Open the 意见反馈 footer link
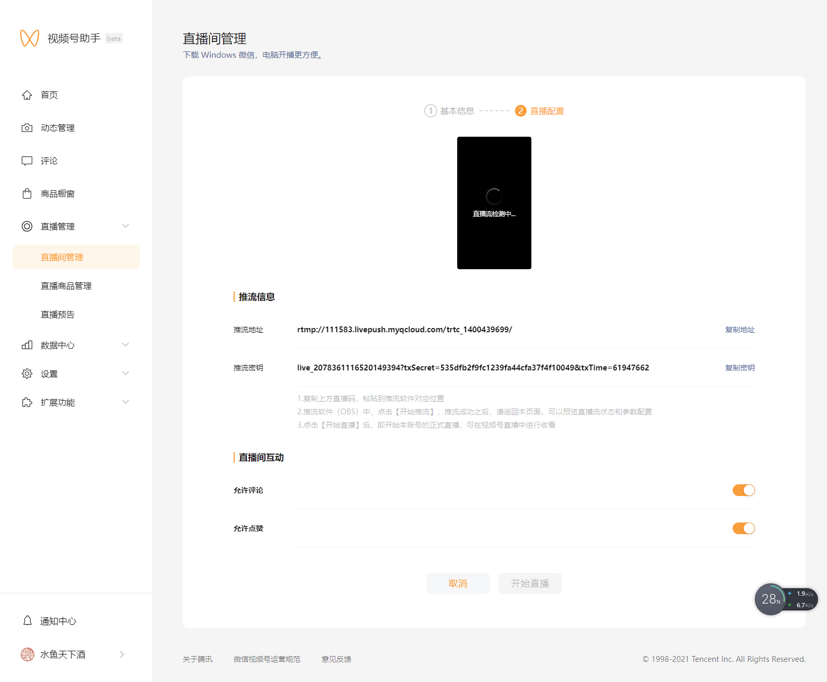This screenshot has width=827, height=682. tap(336, 659)
